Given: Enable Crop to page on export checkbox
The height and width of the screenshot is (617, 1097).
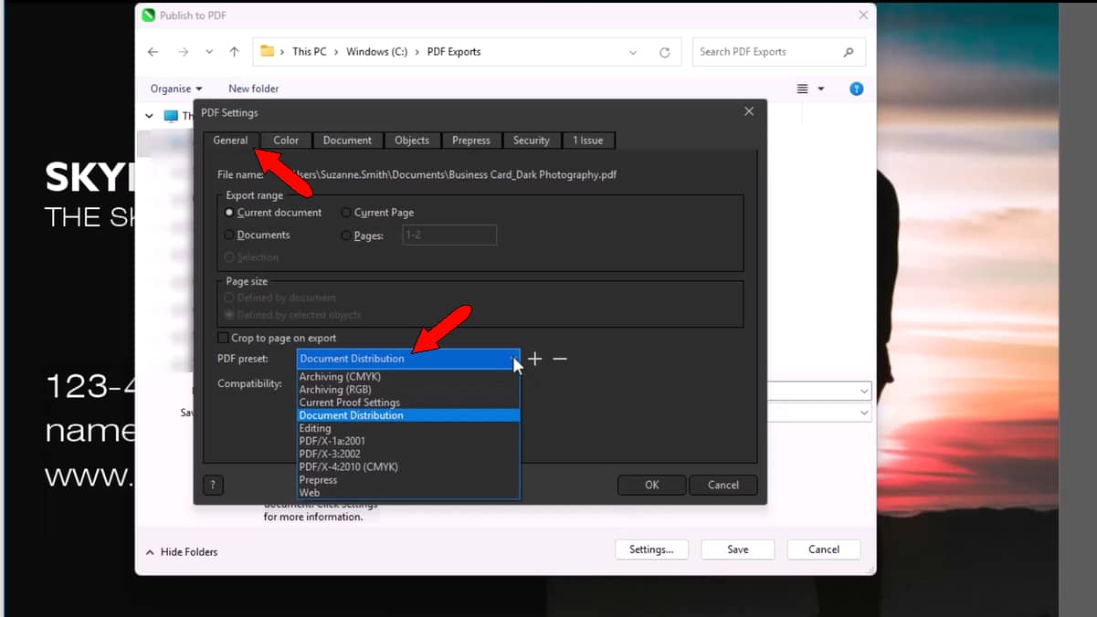Looking at the screenshot, I should (224, 338).
